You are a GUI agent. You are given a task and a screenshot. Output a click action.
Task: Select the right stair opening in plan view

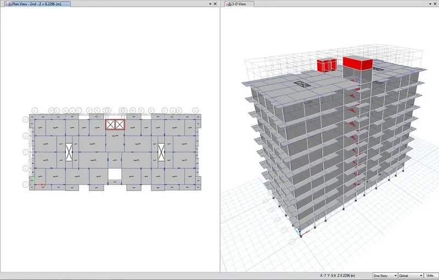pos(161,152)
